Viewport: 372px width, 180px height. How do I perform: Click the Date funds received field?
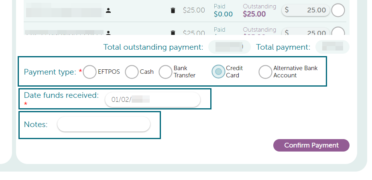[x=152, y=99]
